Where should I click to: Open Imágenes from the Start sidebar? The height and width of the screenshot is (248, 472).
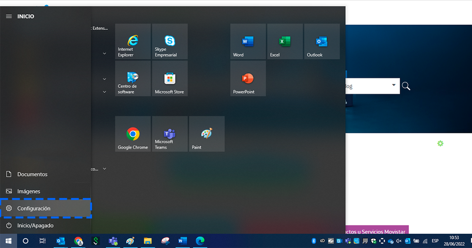click(28, 191)
